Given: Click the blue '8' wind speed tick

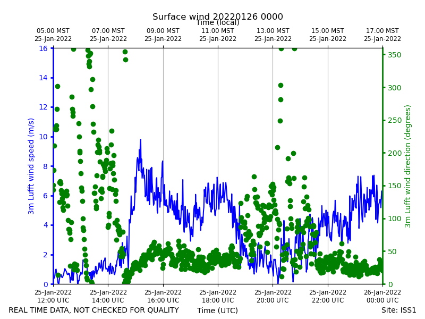Looking at the screenshot, I should 45,166.
